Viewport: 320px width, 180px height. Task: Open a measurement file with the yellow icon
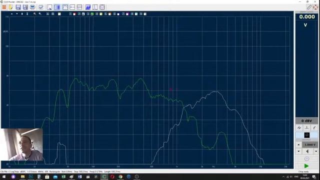pos(11,7)
